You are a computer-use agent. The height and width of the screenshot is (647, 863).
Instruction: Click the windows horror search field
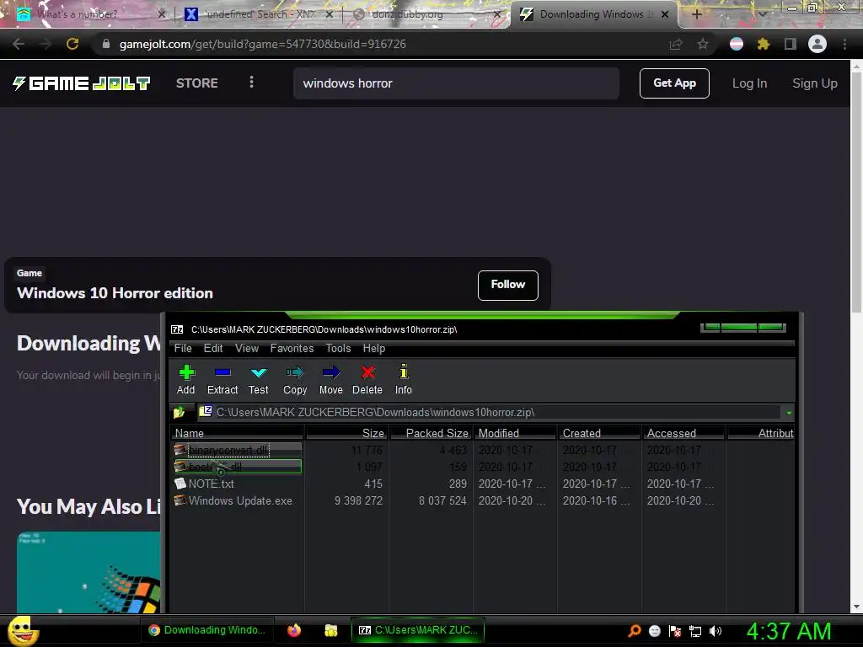456,83
